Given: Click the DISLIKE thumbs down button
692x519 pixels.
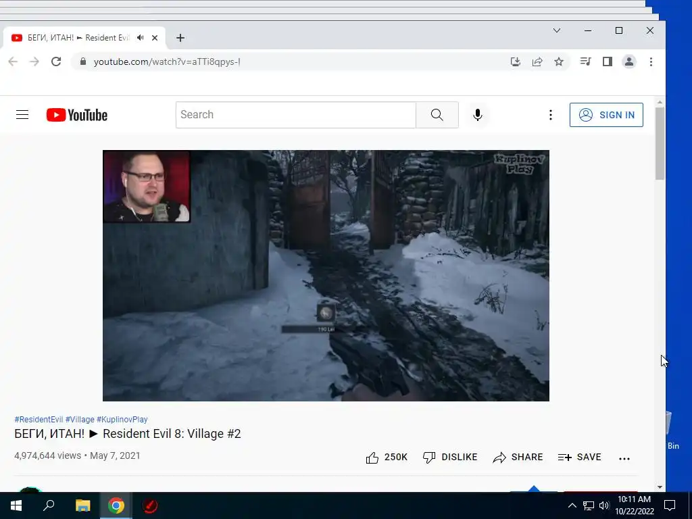Looking at the screenshot, I should point(449,458).
